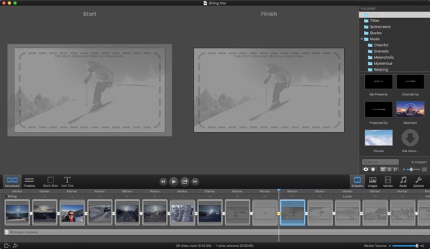Screen dimensions: 430x249
Task: Click the share/export button in transport
Action: coord(184,181)
